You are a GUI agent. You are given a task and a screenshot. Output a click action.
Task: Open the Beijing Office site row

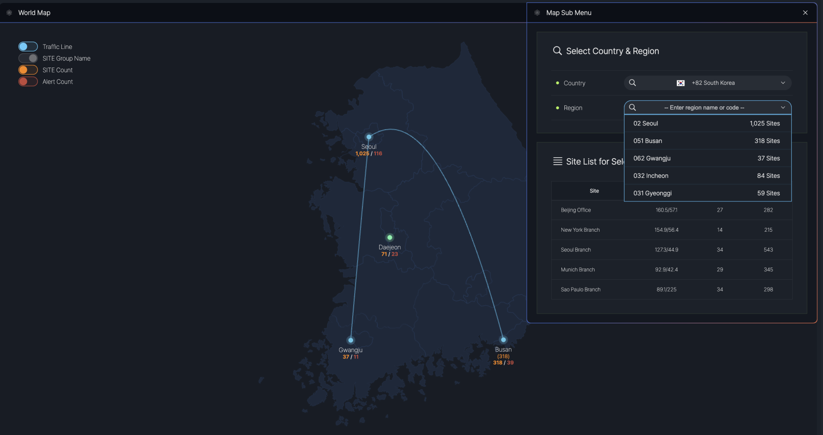(x=576, y=210)
